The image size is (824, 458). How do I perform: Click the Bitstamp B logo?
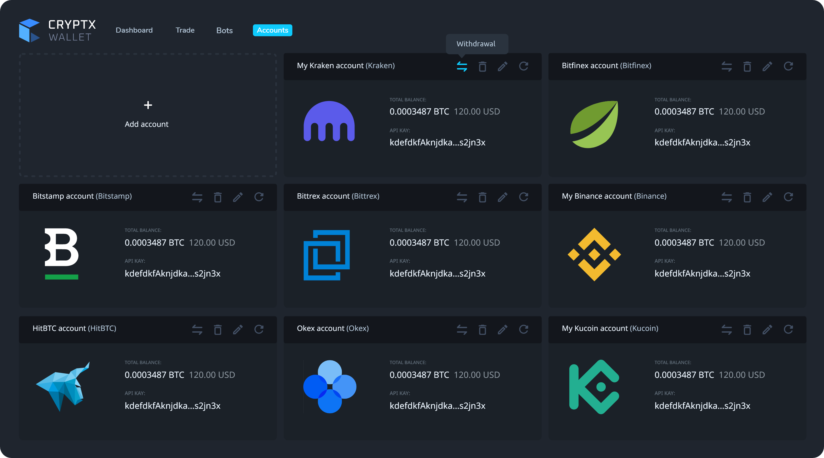(62, 254)
